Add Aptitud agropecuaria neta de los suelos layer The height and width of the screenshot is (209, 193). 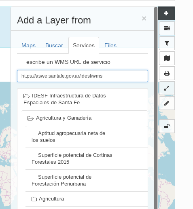pyautogui.click(x=87, y=137)
